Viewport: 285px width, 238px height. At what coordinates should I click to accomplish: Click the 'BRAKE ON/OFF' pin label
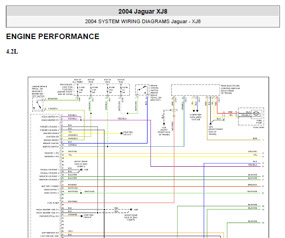click(51, 140)
